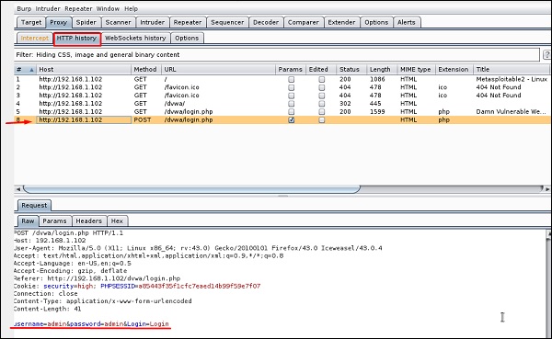552x339 pixels.
Task: Open the main Options tab
Action: click(x=376, y=22)
